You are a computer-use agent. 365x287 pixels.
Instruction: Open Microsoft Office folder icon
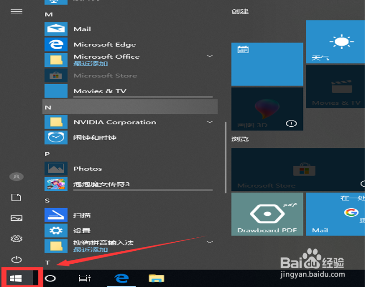click(x=56, y=60)
